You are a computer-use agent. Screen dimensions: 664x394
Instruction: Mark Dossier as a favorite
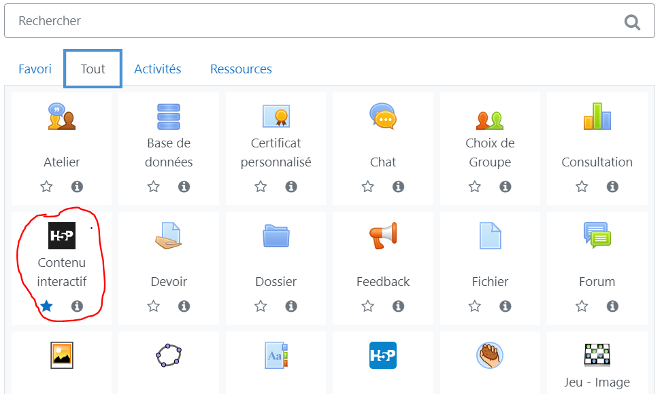point(261,306)
